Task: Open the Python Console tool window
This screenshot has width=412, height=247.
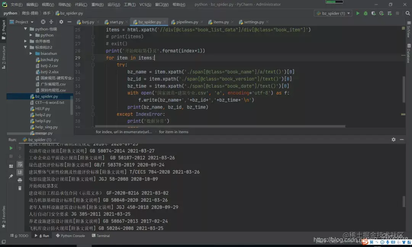Action: point(71,236)
